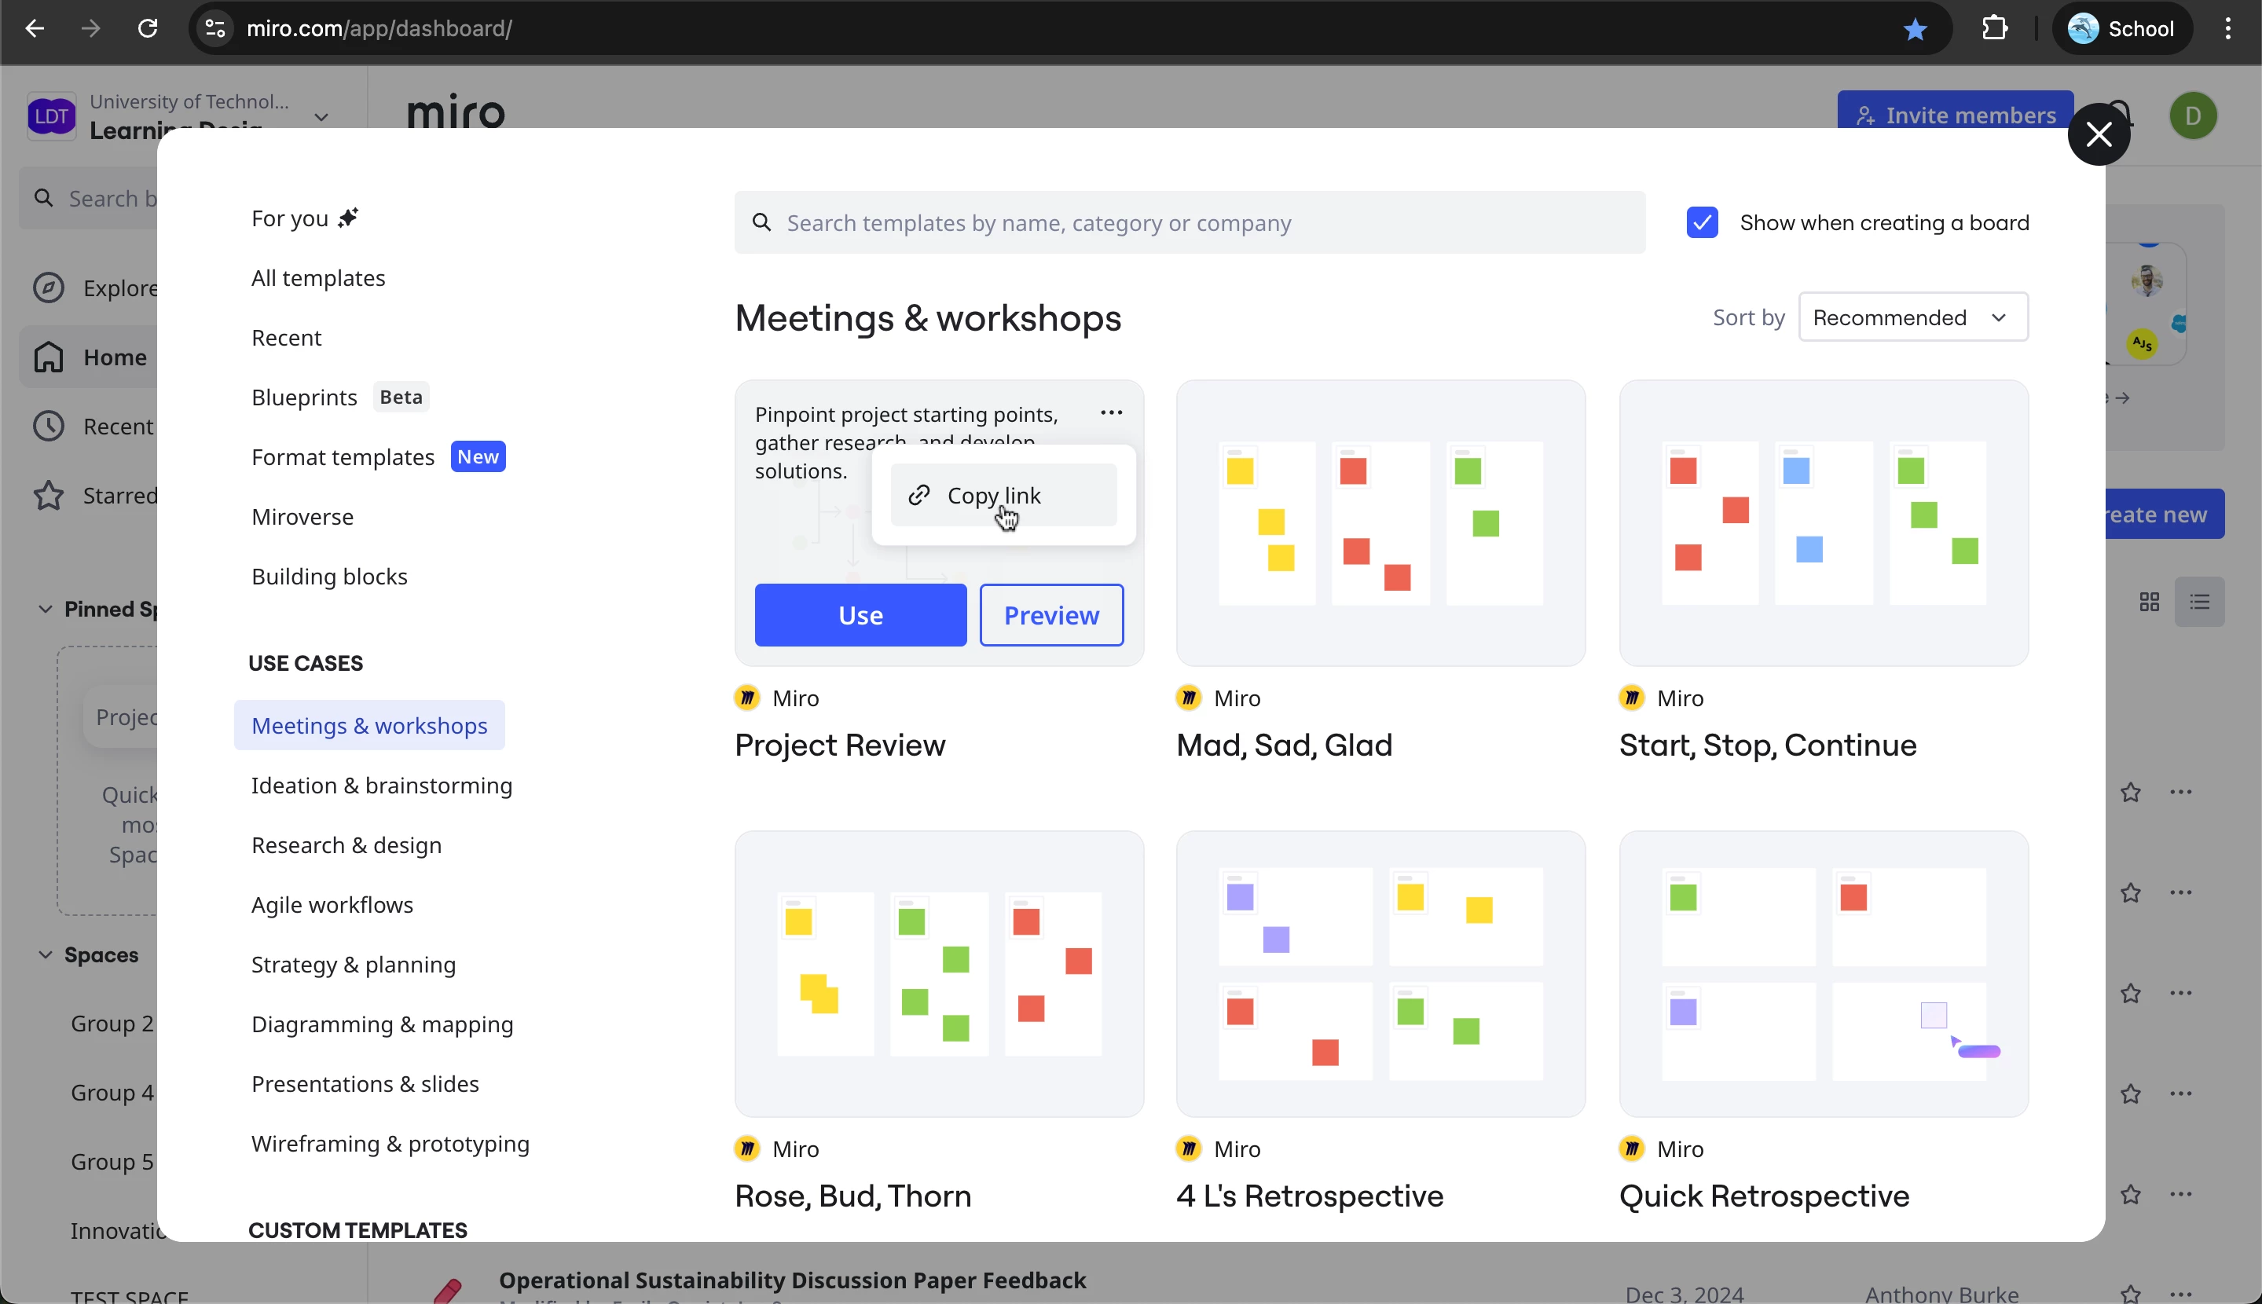The image size is (2262, 1304).
Task: Click the bookmark star in address bar
Action: [1915, 30]
